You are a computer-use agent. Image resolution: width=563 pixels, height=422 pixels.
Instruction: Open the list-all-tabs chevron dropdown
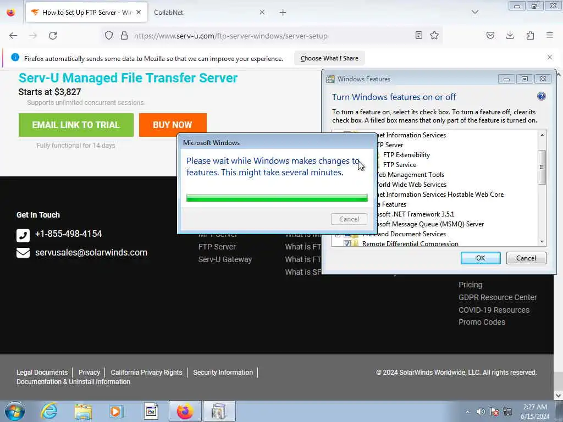(x=475, y=12)
